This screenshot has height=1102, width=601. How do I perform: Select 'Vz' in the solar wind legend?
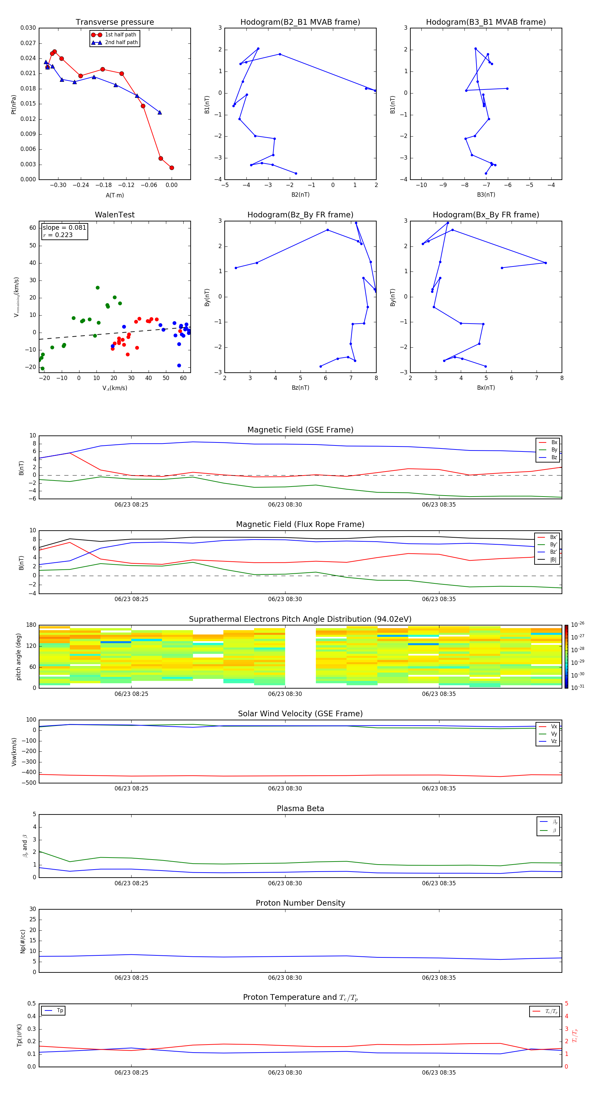548,741
